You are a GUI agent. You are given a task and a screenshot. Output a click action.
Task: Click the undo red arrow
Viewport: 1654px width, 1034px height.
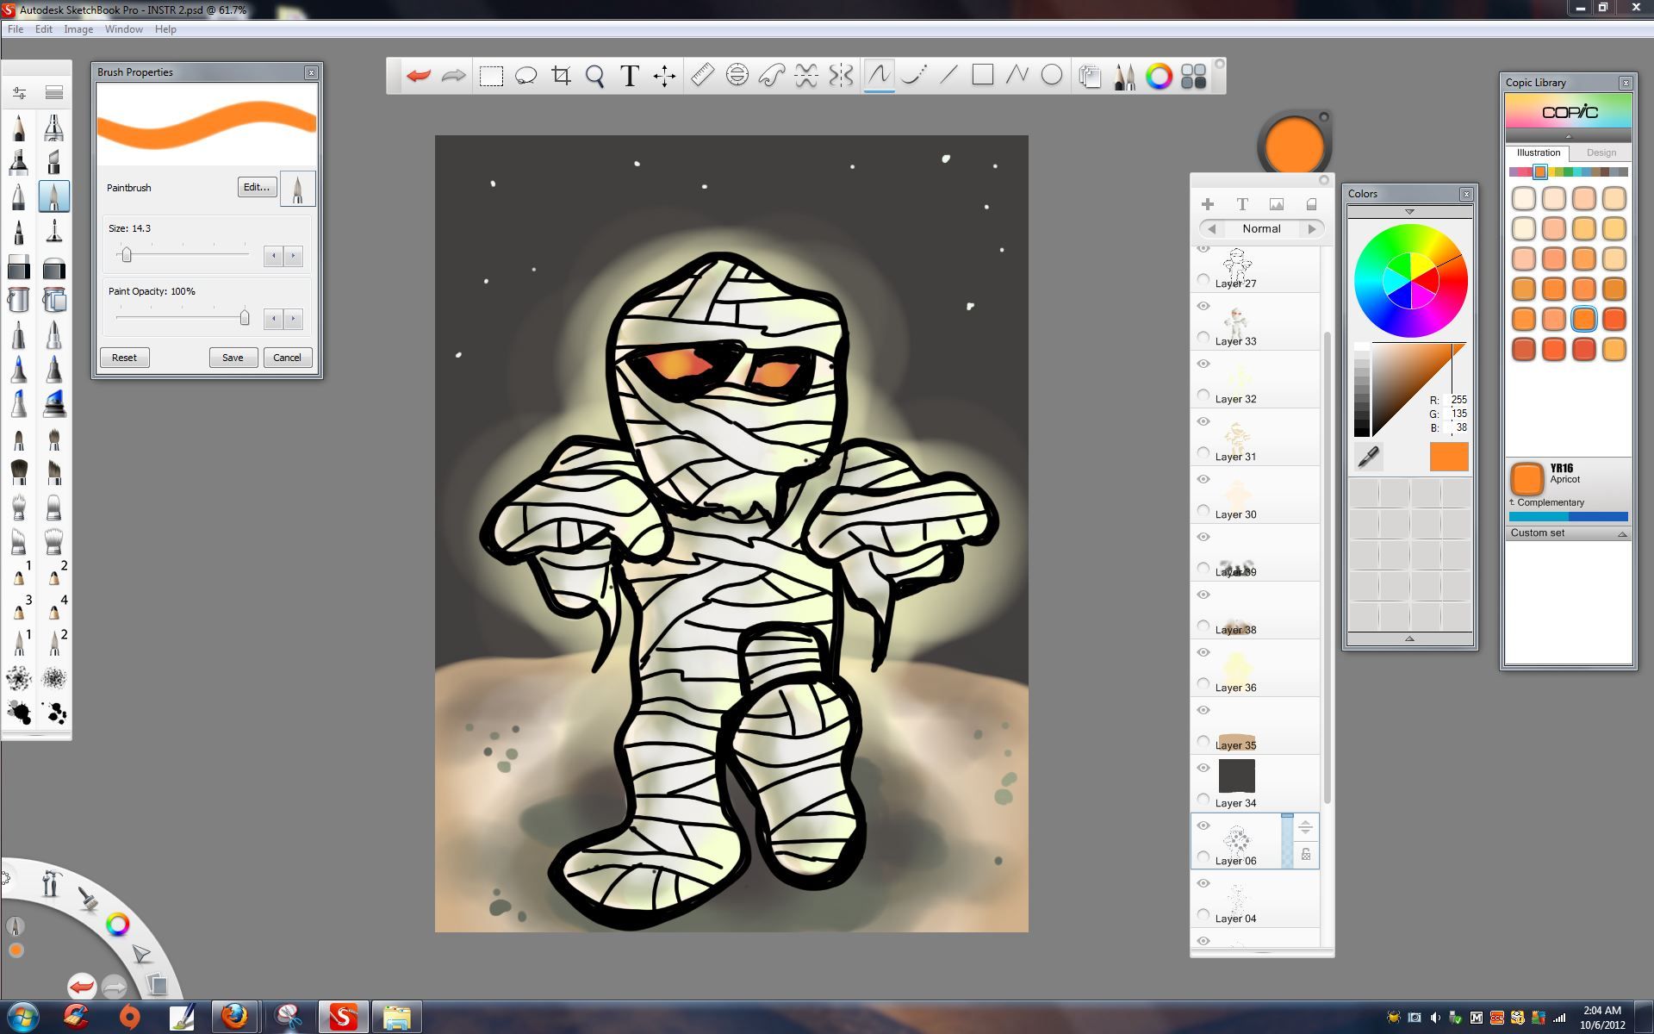tap(418, 76)
